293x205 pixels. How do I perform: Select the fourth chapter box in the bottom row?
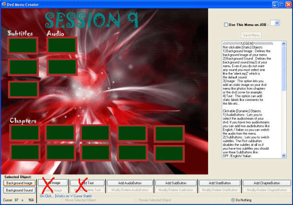pyautogui.click(x=132, y=153)
